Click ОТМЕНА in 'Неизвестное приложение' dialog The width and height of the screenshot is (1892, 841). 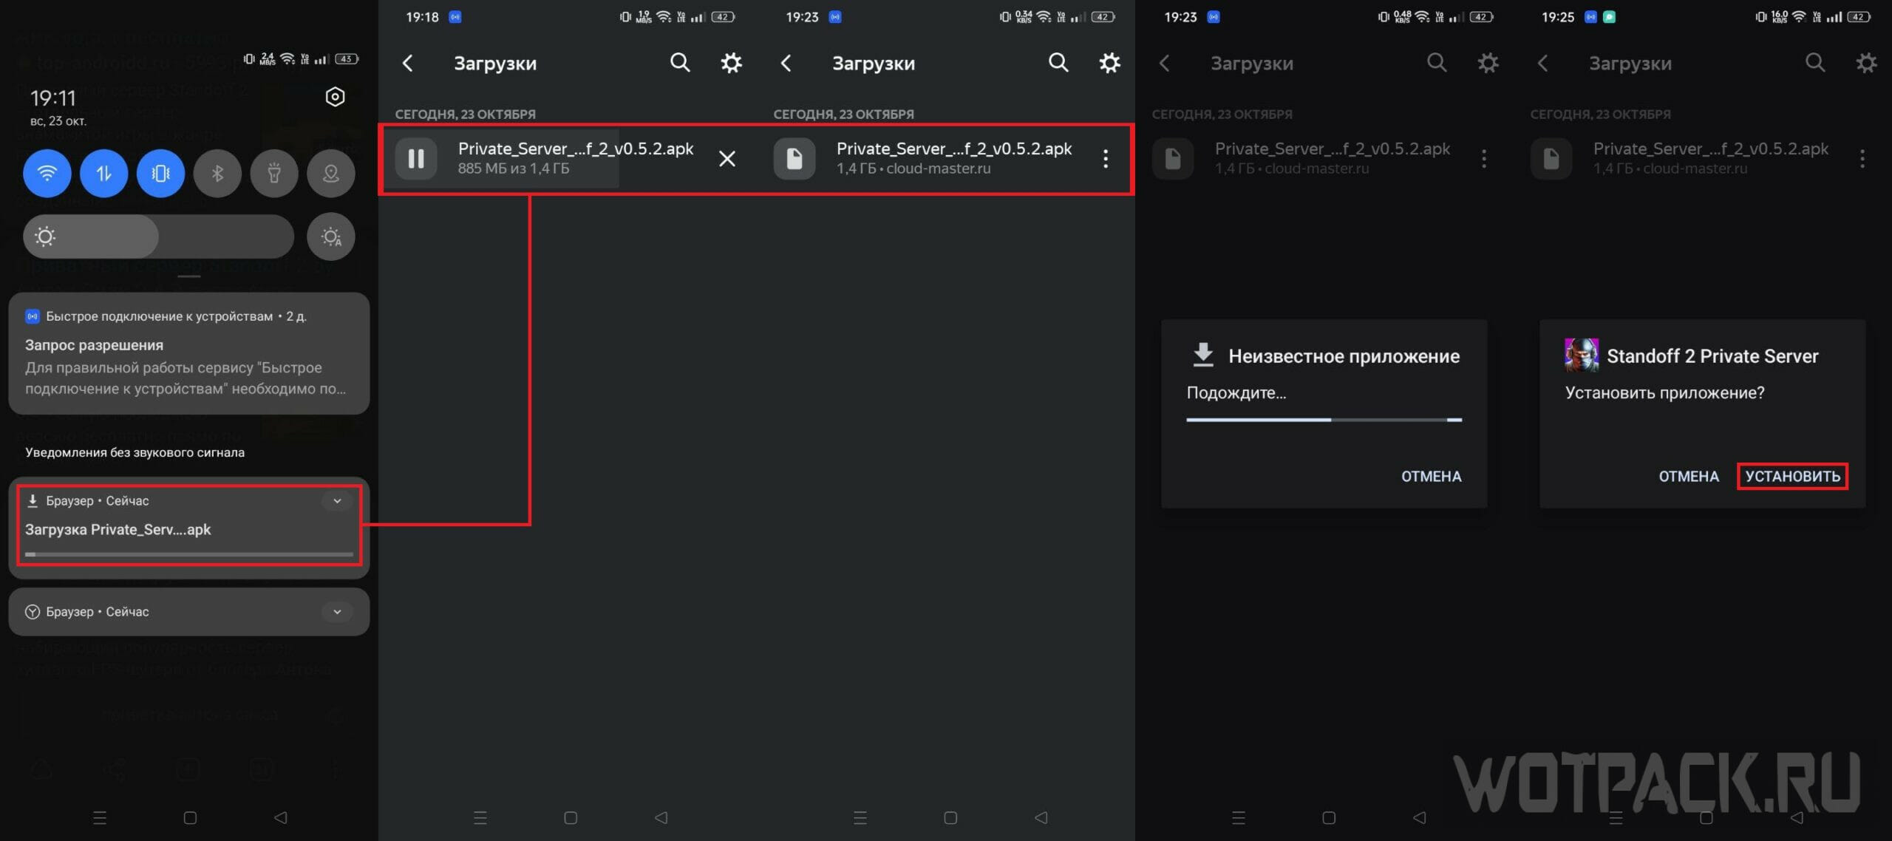(x=1431, y=476)
